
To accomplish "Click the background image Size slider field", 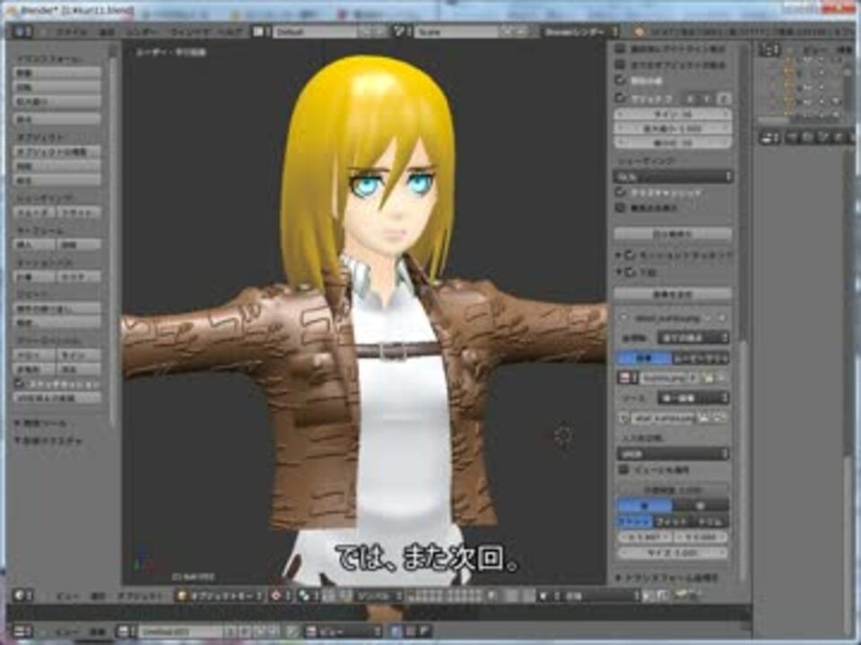I will pos(674,553).
